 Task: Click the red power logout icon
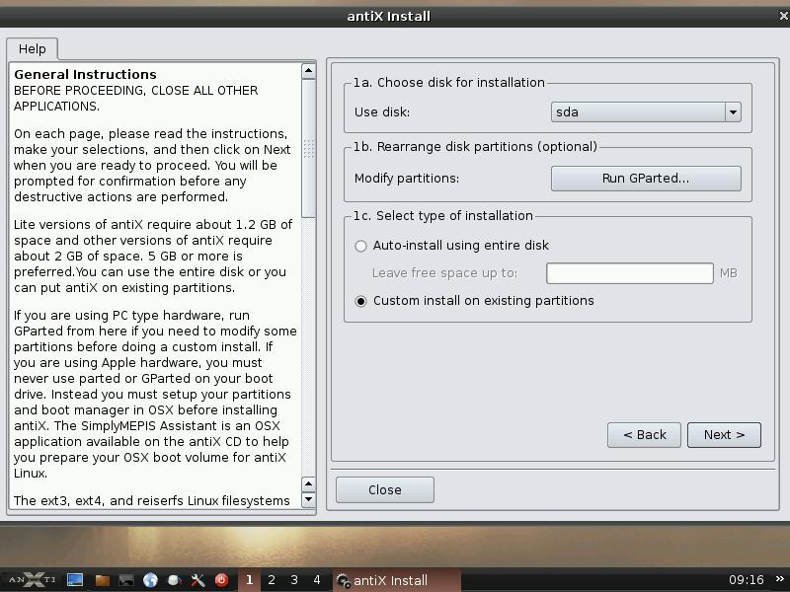pyautogui.click(x=221, y=580)
